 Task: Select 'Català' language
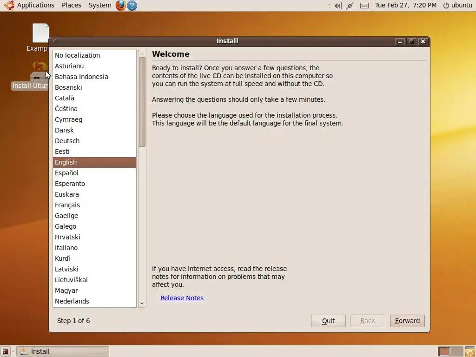click(x=94, y=98)
